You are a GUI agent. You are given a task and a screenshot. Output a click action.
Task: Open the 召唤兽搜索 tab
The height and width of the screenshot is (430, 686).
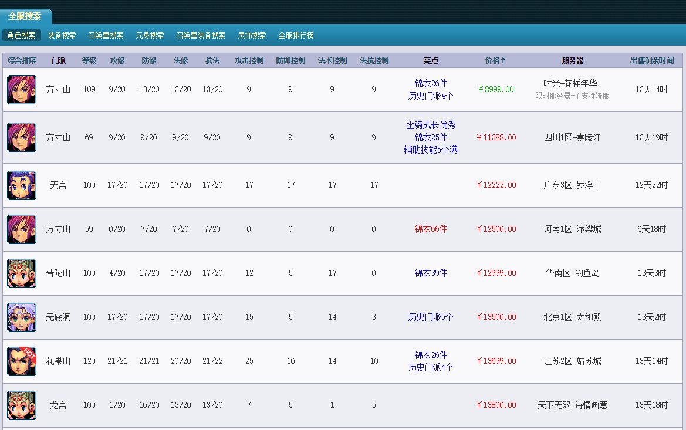(x=106, y=35)
